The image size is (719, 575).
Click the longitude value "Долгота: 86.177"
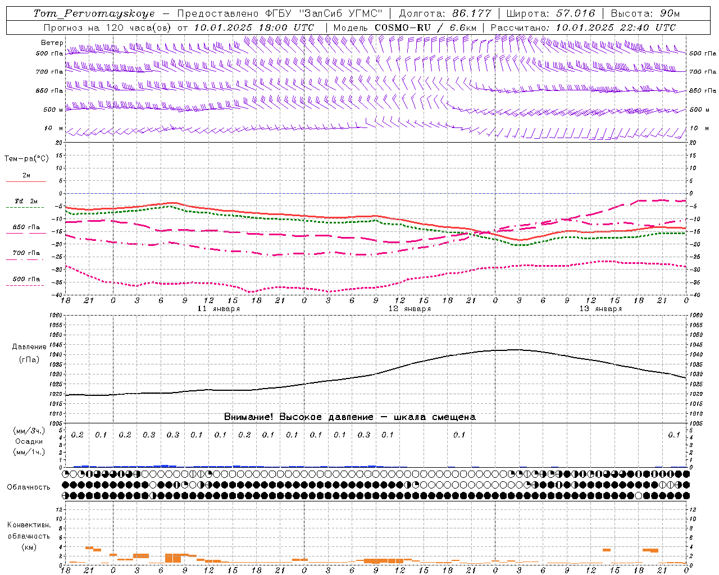tap(445, 13)
